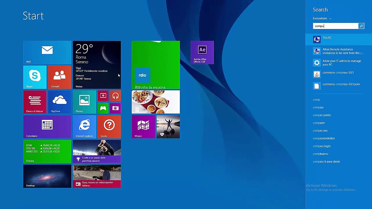Open Allow Remote Assistance invitations result
This screenshot has width=372, height=209.
coord(339,51)
